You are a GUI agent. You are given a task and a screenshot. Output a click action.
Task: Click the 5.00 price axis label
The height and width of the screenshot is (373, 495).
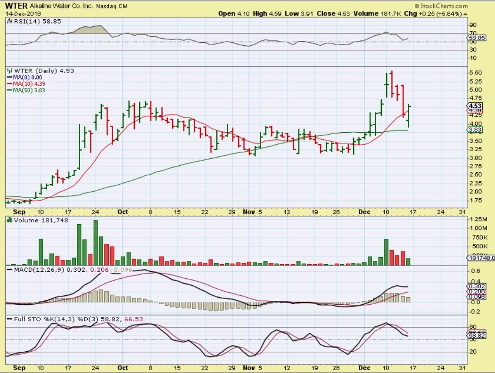[475, 89]
